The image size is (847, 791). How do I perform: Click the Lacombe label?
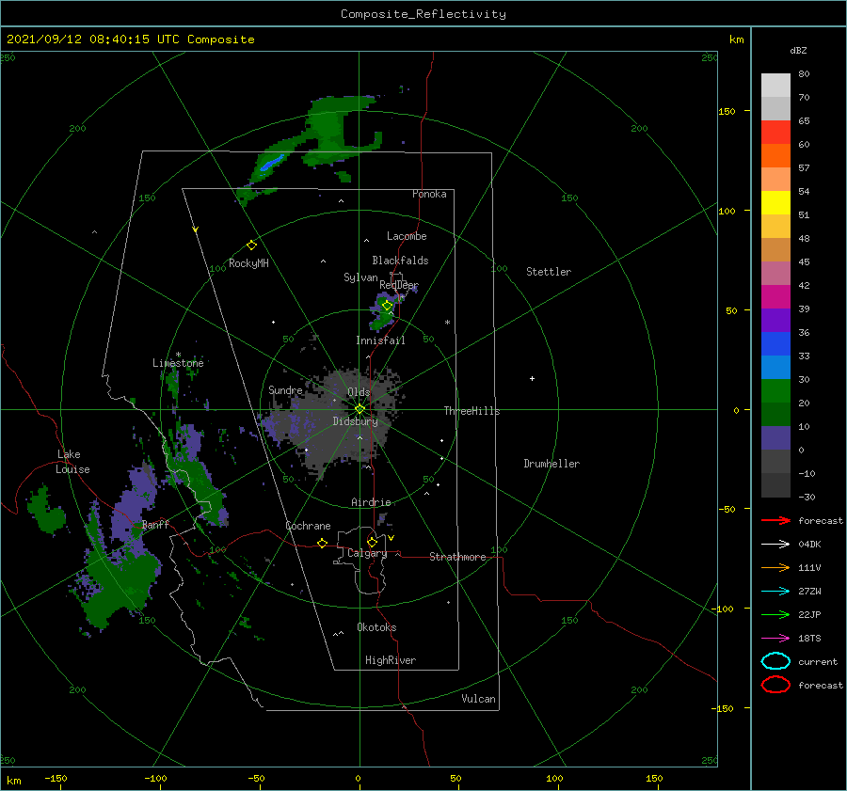(407, 236)
